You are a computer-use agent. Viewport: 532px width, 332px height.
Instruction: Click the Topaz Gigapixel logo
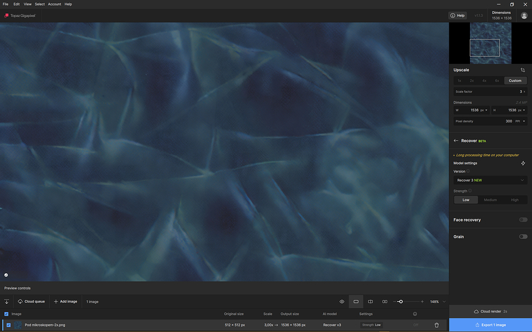click(20, 16)
